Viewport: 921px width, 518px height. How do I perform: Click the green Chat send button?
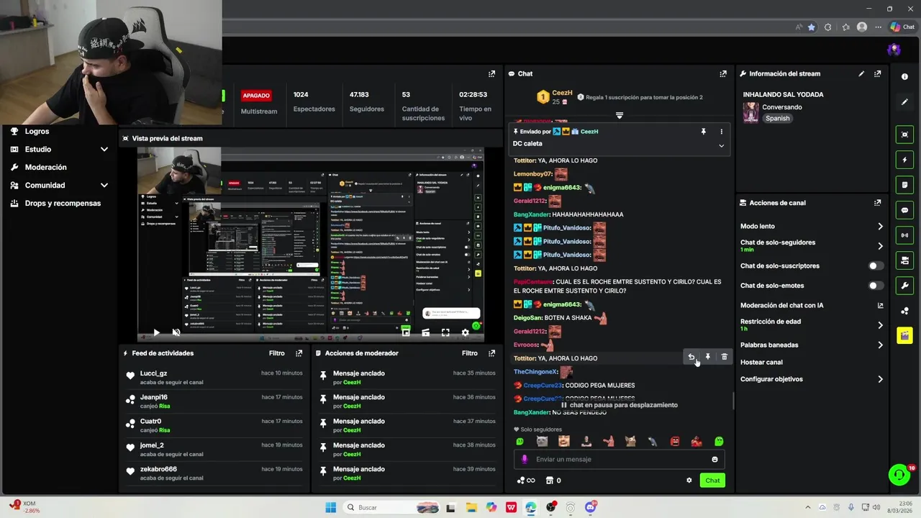click(712, 481)
